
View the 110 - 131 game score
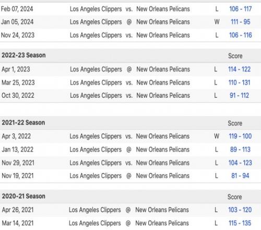click(239, 83)
